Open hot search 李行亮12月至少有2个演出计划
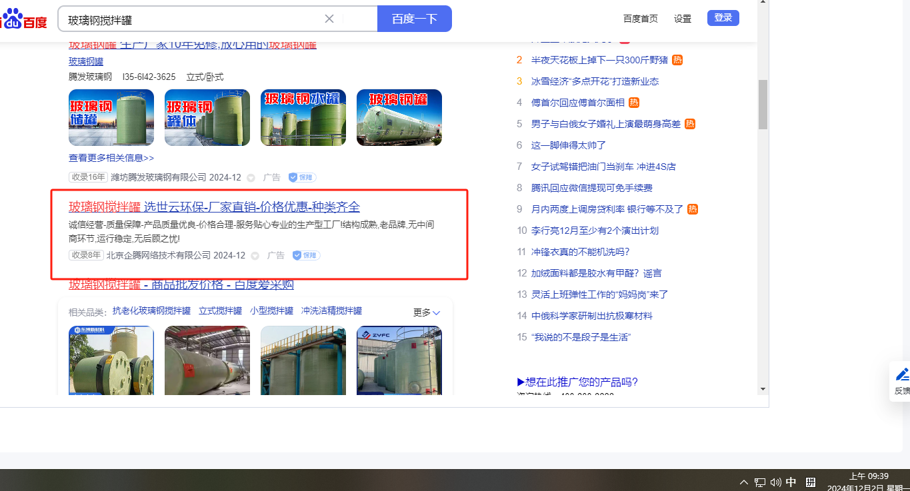Image resolution: width=910 pixels, height=491 pixels. click(x=595, y=231)
